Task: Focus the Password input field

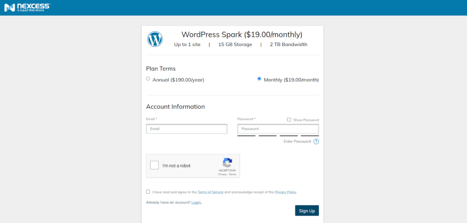Action: [278, 129]
